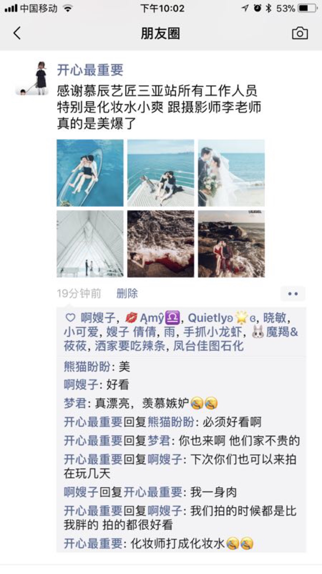Open the bride with veil beach photo
The image size is (322, 574).
click(x=231, y=173)
